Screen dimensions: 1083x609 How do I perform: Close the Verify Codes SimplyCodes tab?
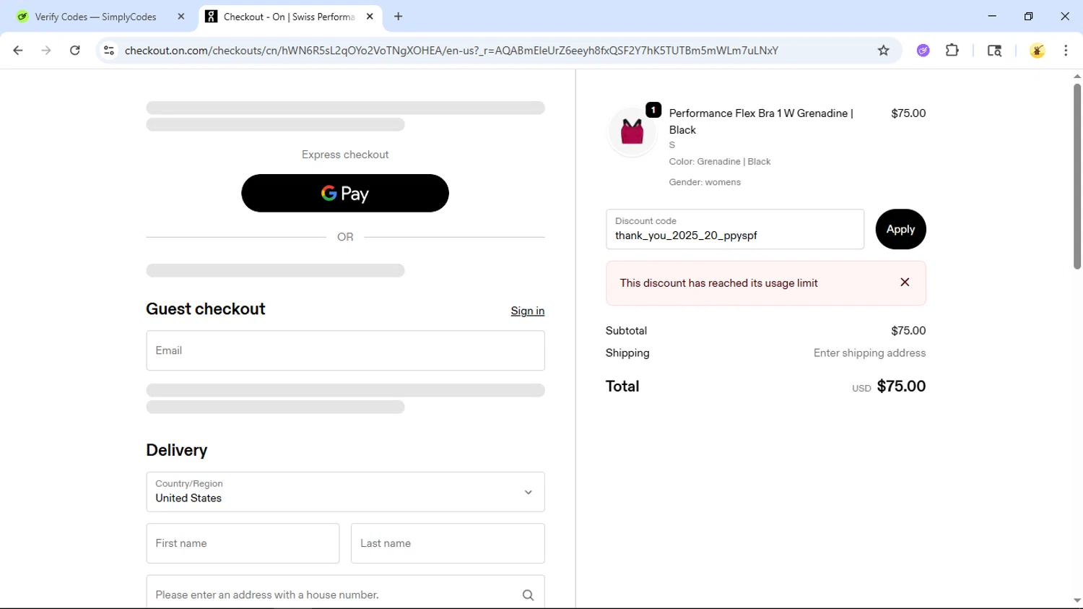[181, 17]
